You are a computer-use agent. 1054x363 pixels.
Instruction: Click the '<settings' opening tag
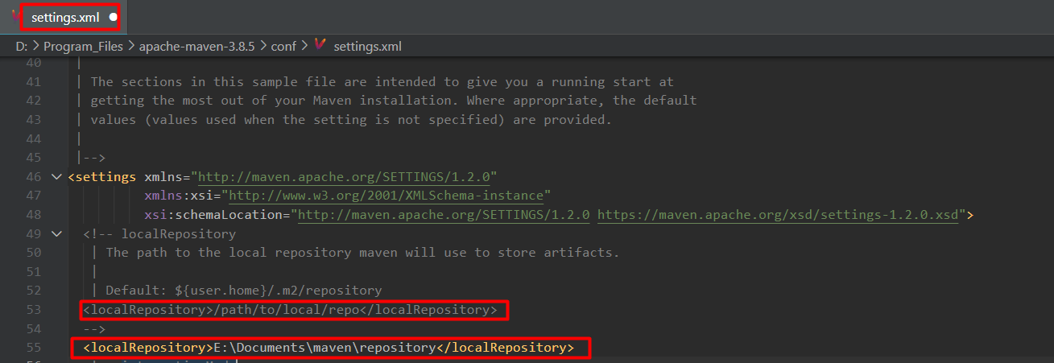[x=101, y=176]
